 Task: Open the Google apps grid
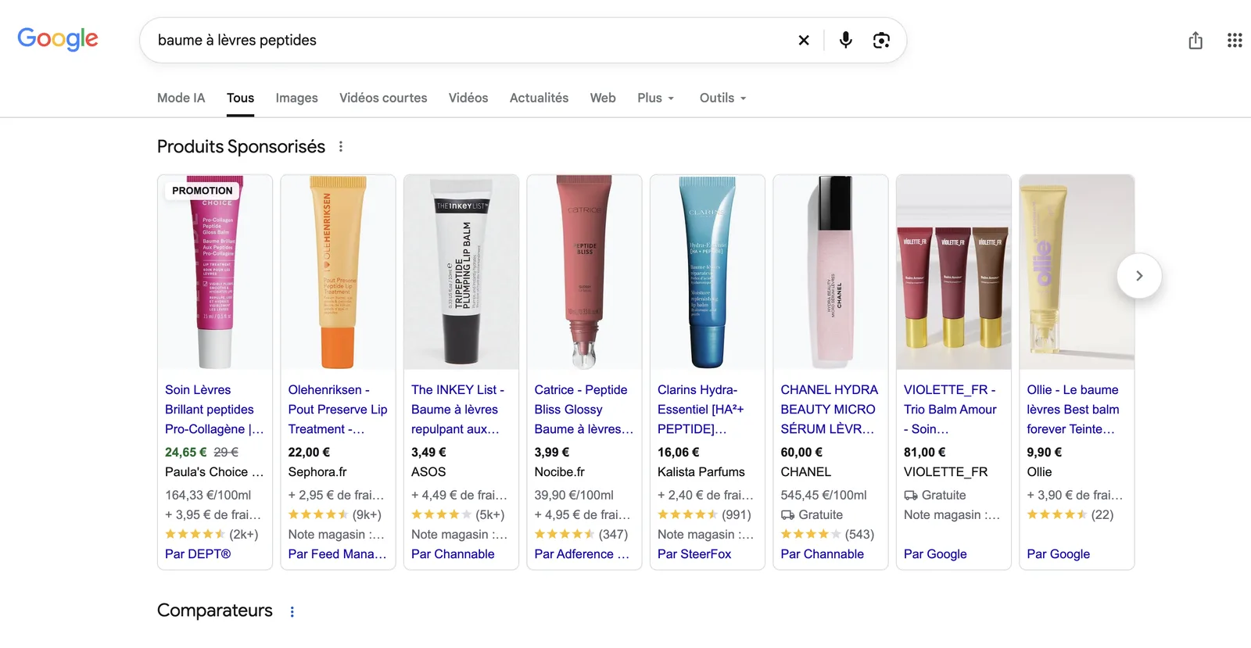1235,41
